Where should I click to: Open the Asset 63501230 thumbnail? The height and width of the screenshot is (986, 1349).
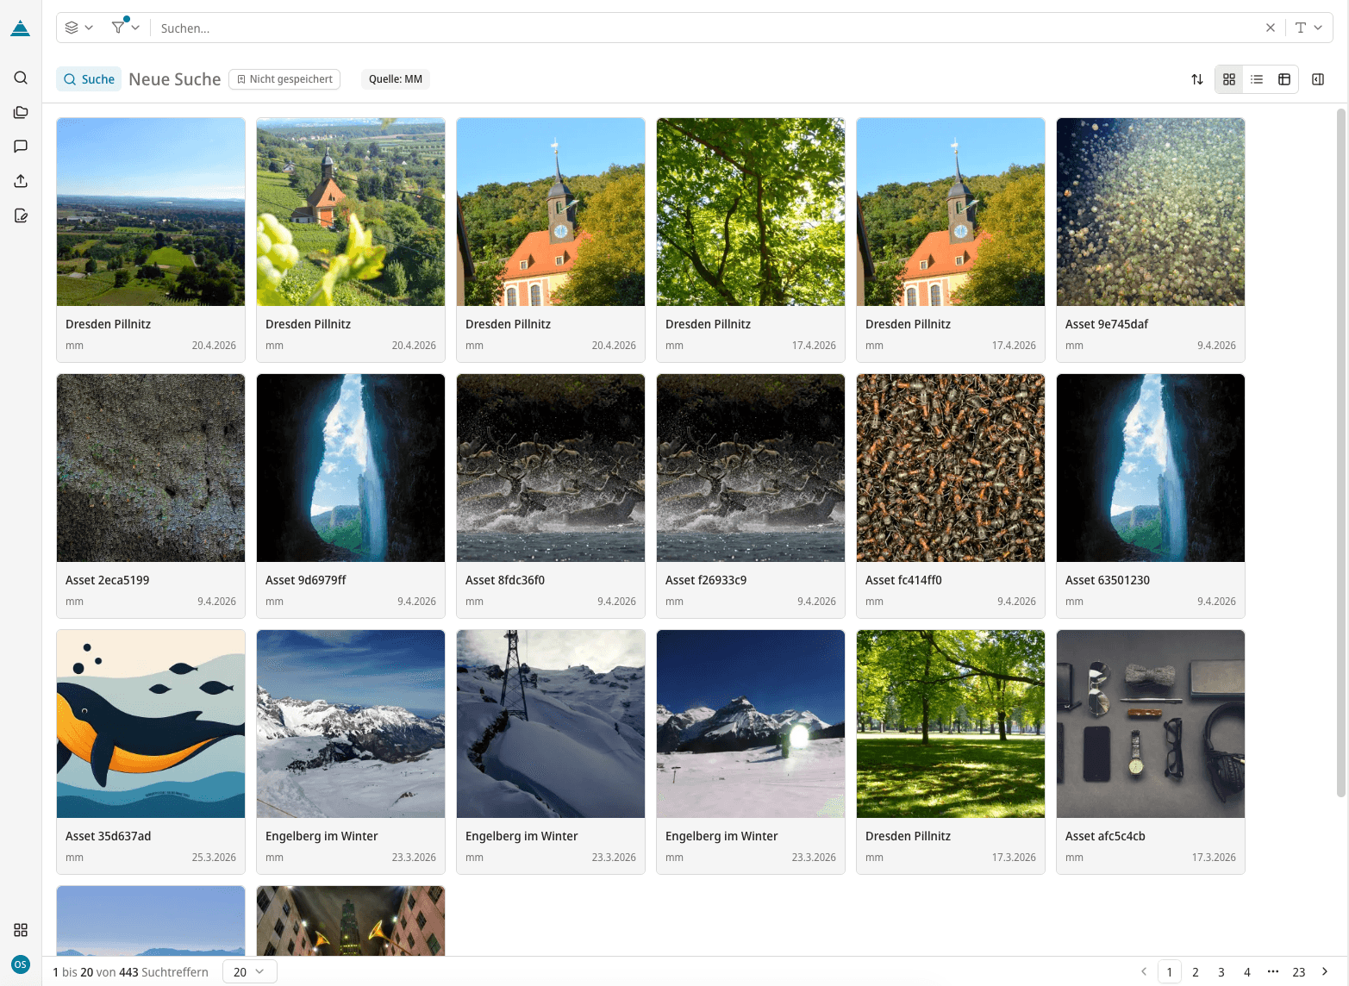pyautogui.click(x=1151, y=468)
